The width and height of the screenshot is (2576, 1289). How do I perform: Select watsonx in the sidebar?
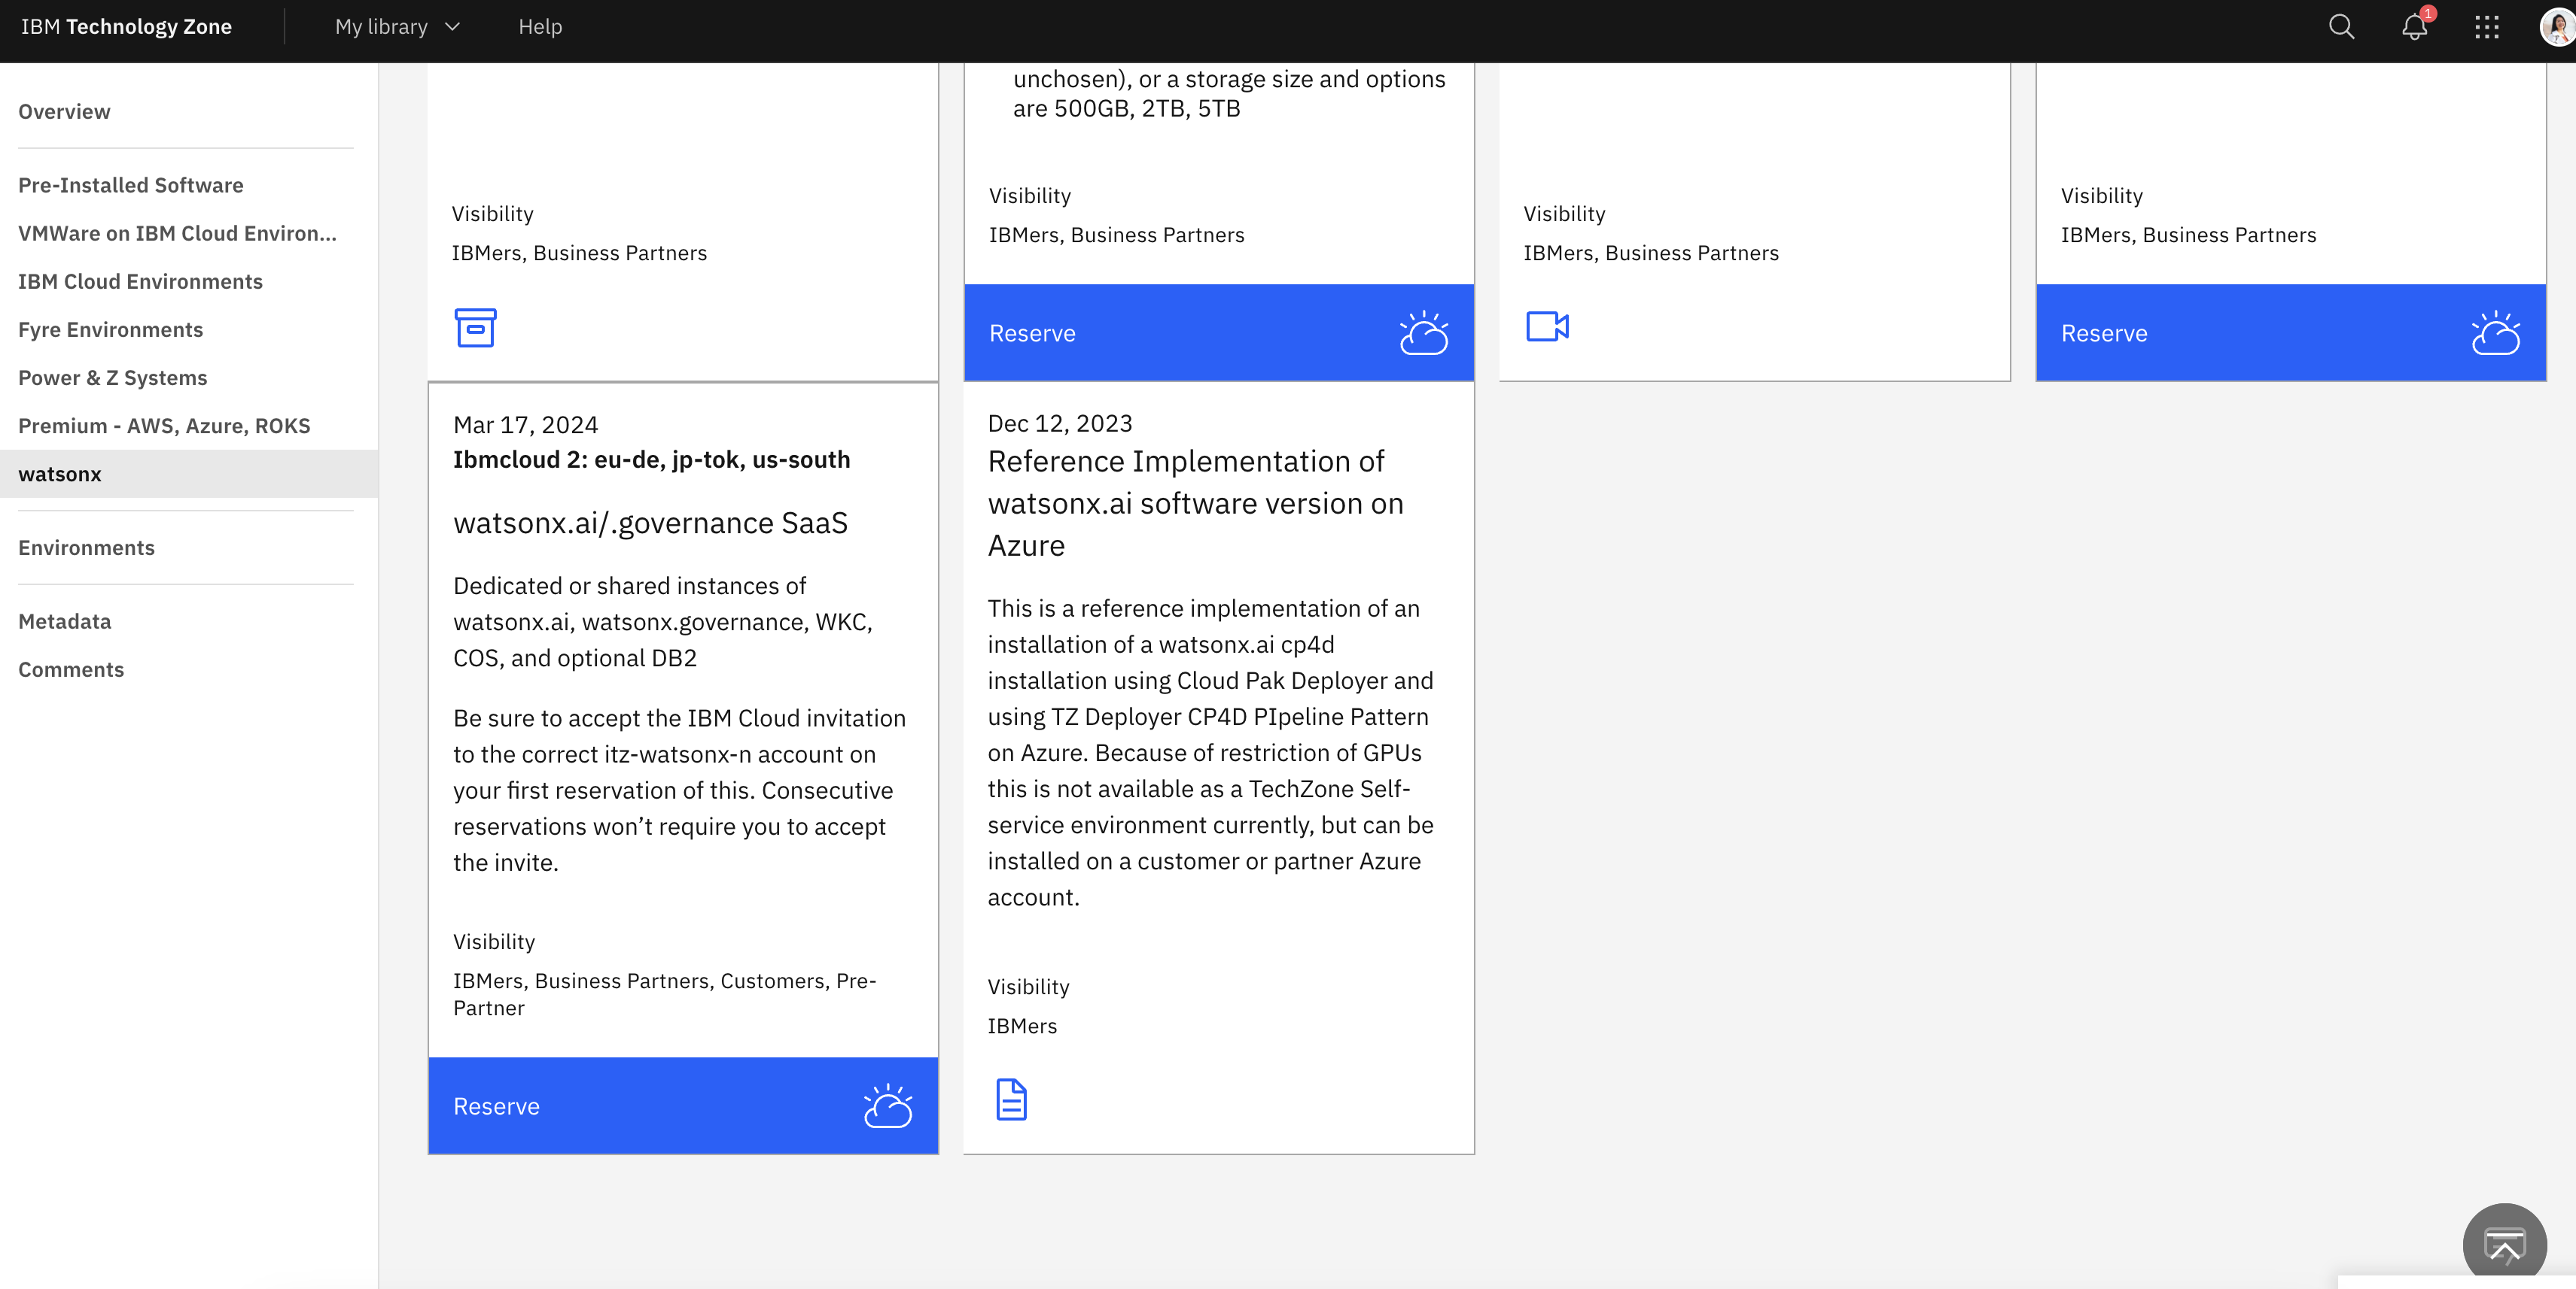pyautogui.click(x=60, y=474)
